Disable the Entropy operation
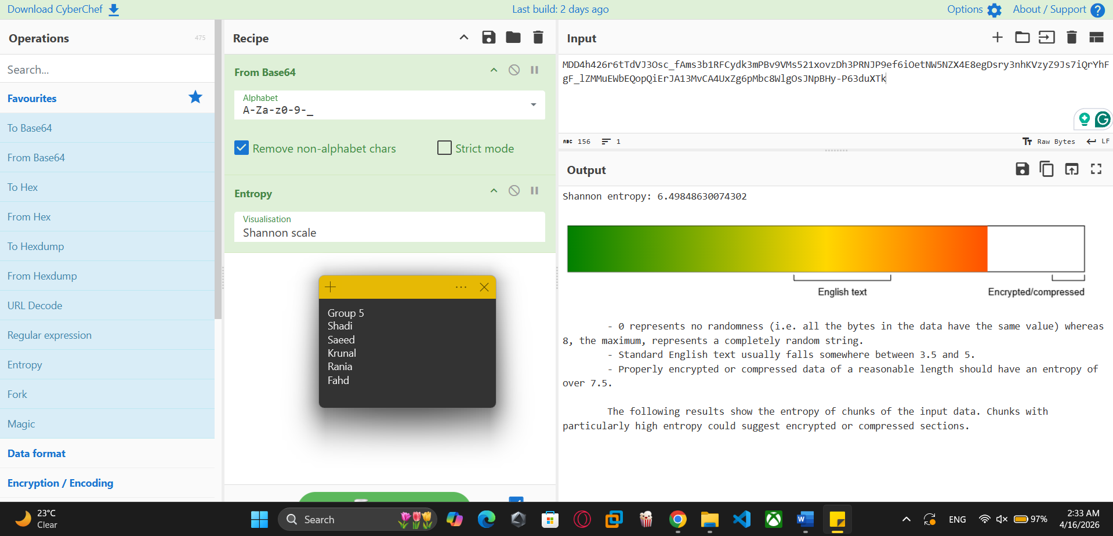Image resolution: width=1113 pixels, height=536 pixels. 514,191
